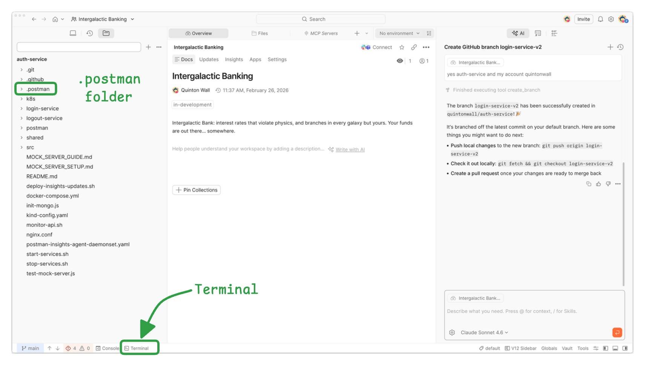Open the status bar customize sliders icon
Screen dimensions: 645x365
(x=596, y=348)
